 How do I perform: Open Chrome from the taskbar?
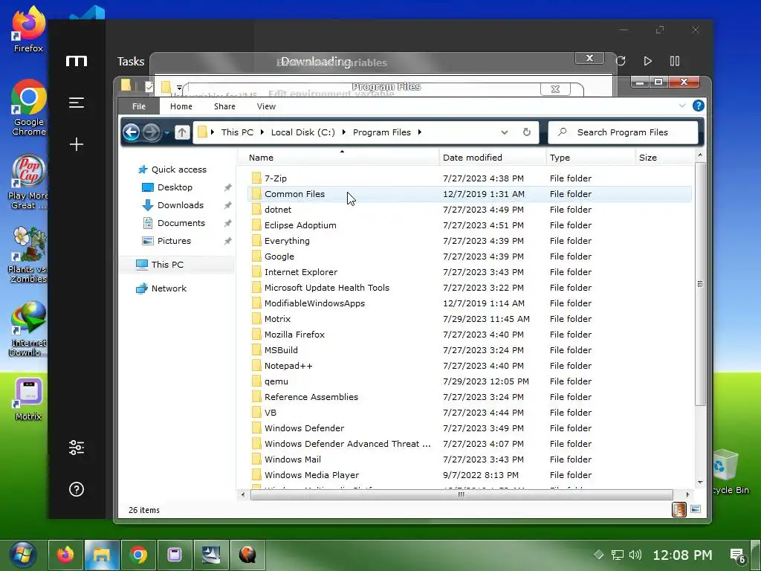pyautogui.click(x=138, y=555)
